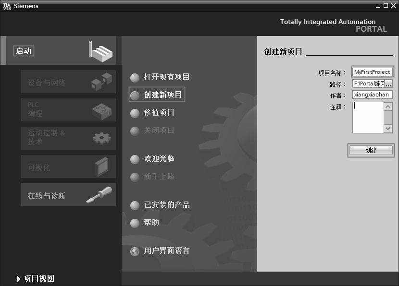The image size is (399, 286).
Task: Click the TIA V13 logo icon
Action: (x=7, y=6)
